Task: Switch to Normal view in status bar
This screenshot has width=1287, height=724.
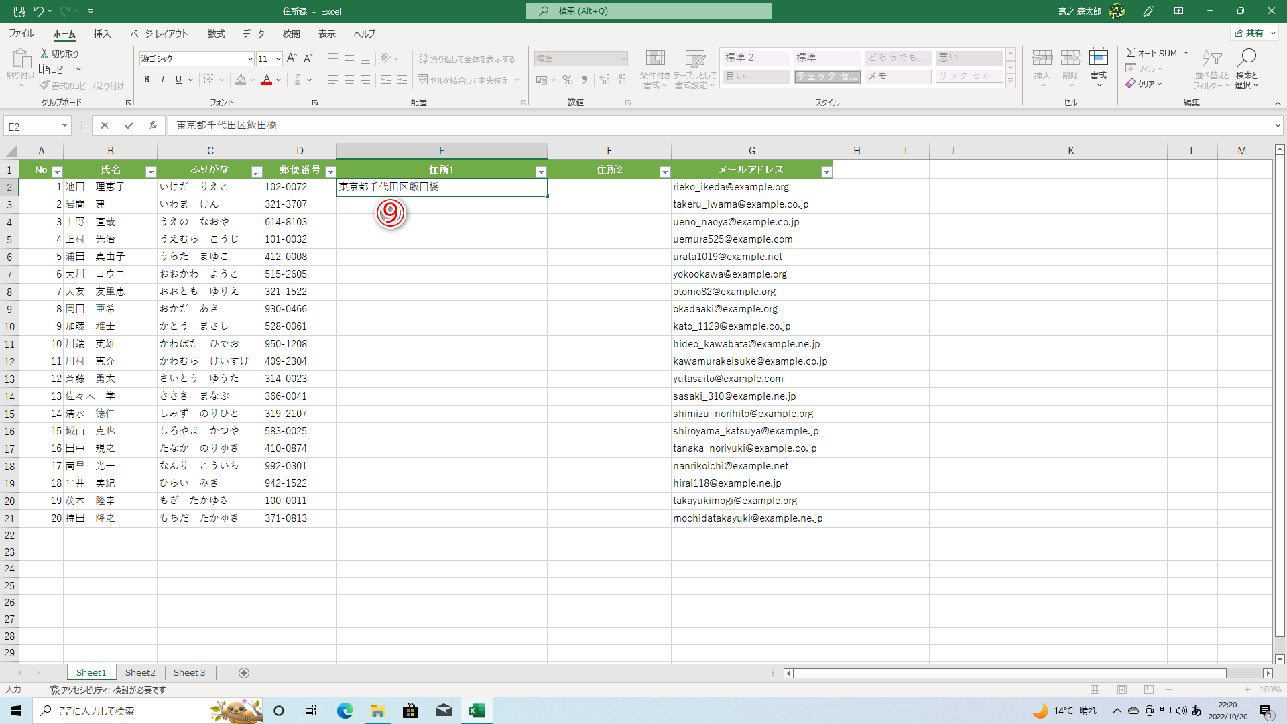Action: (x=1095, y=690)
